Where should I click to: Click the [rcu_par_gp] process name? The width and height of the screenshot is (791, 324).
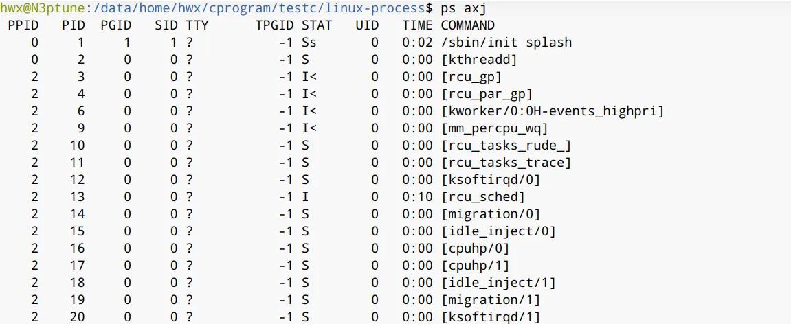coord(487,94)
